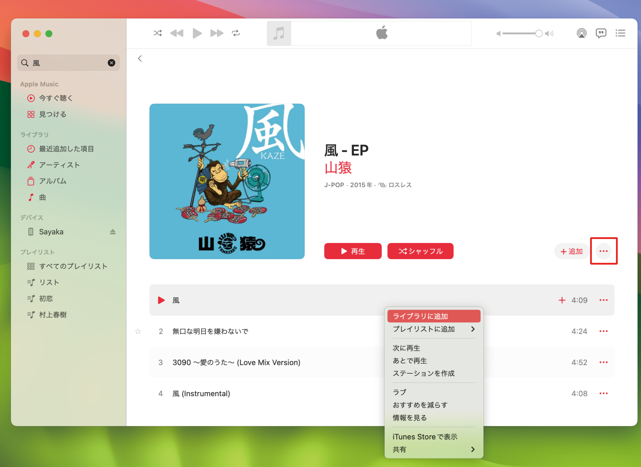
Task: Show the lyrics panel
Action: click(x=601, y=33)
